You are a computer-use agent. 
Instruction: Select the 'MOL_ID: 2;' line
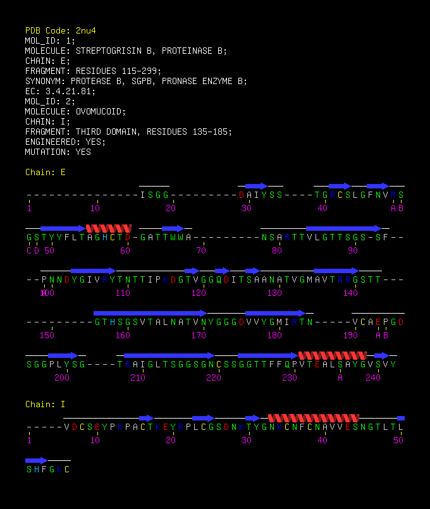click(x=50, y=102)
